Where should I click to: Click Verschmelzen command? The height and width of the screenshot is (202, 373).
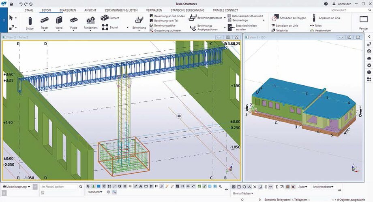(x=320, y=30)
